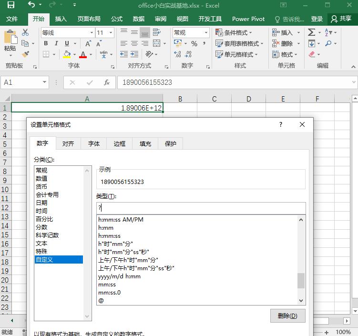Center text horizontally
Image resolution: width=358 pixels, height=336 pixels.
pos(134,43)
